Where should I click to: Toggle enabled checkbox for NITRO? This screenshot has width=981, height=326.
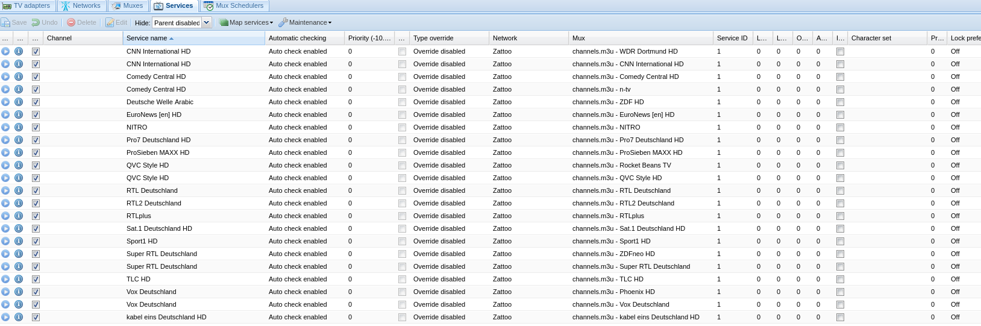pyautogui.click(x=36, y=127)
